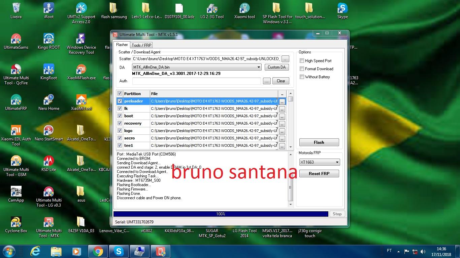Launch Nero Home from the desktop
The image size is (460, 258).
49,102
